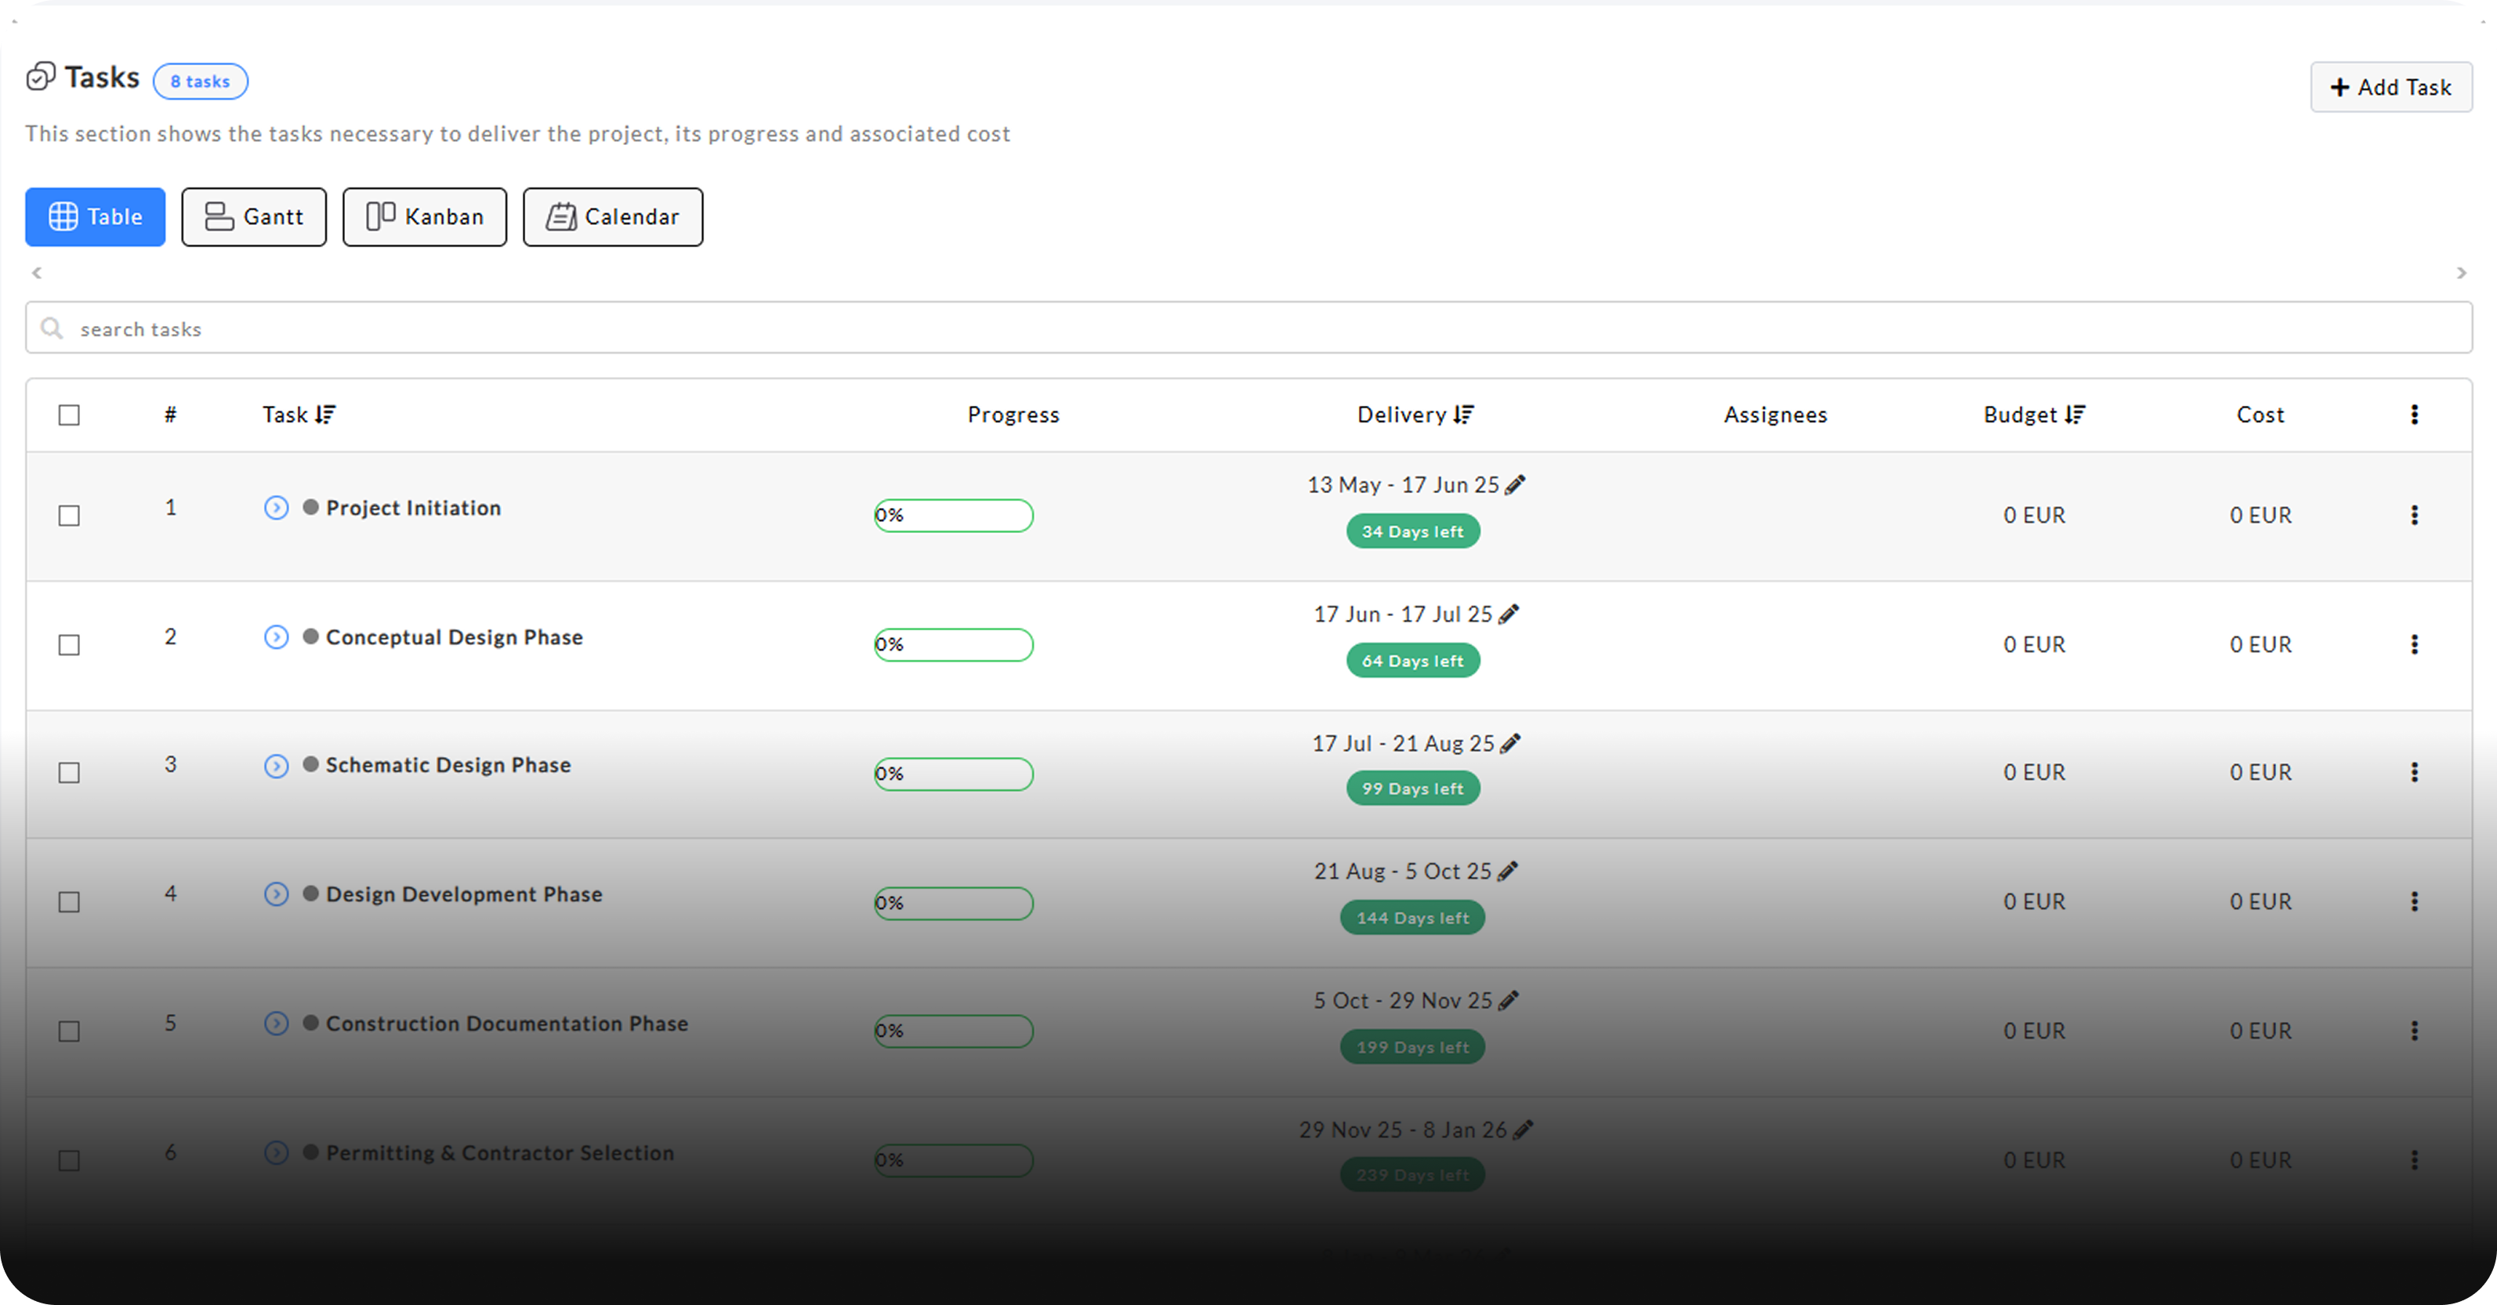Sort tasks by Task name icon
Image resolution: width=2497 pixels, height=1305 pixels.
(326, 415)
